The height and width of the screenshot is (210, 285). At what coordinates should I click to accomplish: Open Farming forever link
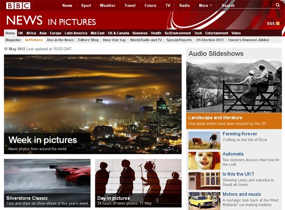pos(240,134)
